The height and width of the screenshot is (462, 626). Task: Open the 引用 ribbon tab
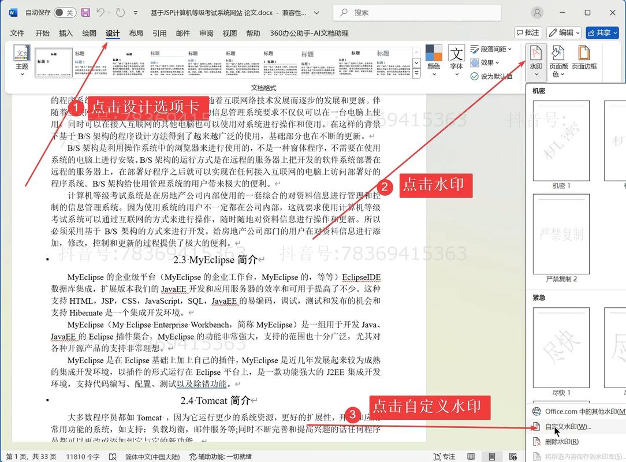click(x=159, y=33)
